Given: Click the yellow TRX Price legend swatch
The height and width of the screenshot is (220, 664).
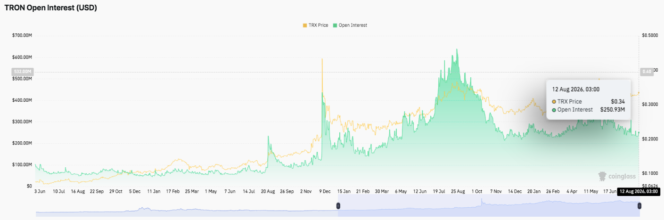Looking at the screenshot, I should 304,25.
